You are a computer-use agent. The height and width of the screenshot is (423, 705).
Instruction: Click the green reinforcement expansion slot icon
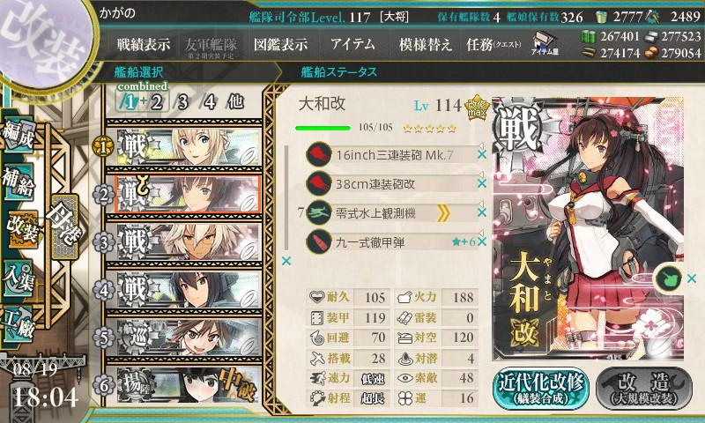coord(668,278)
